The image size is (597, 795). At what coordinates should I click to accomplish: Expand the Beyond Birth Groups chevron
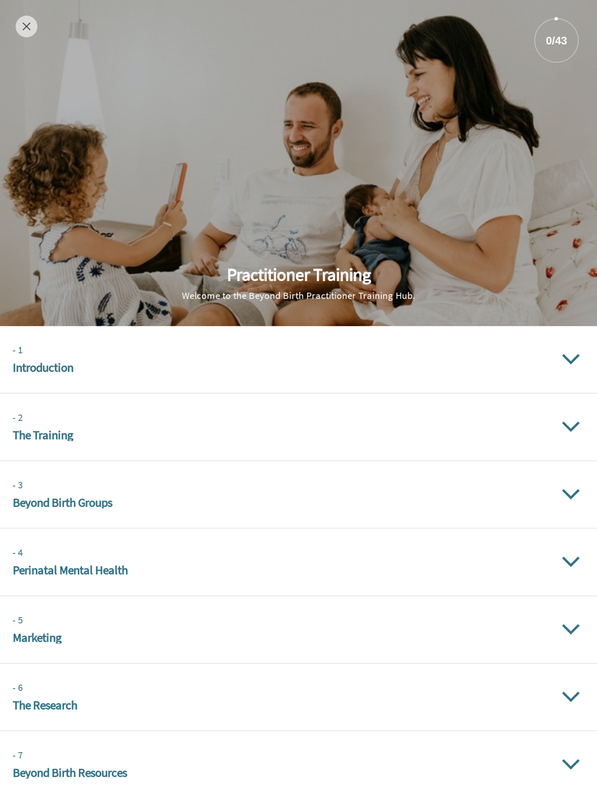(571, 494)
